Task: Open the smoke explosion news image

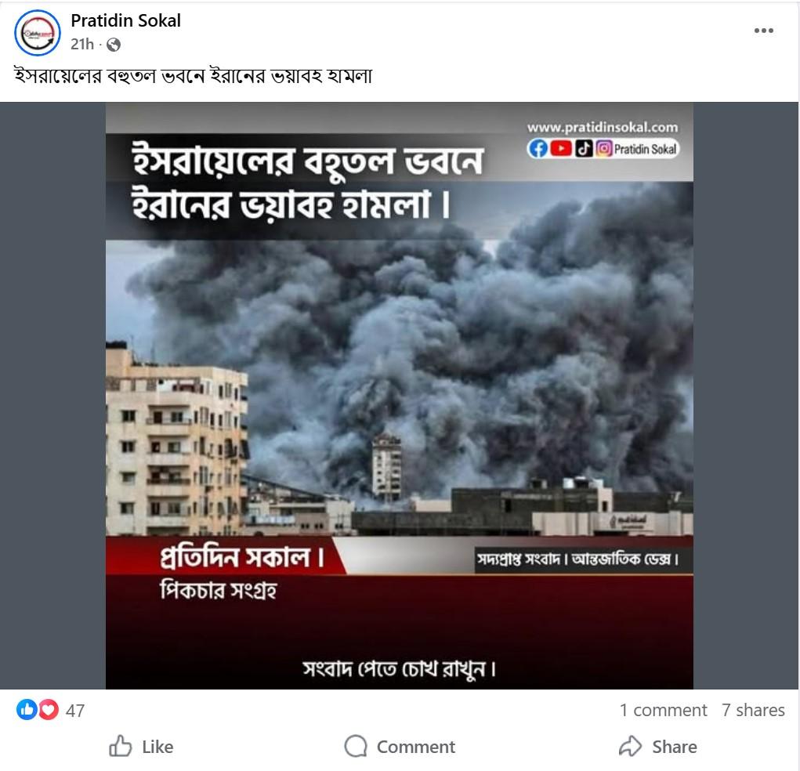Action: point(400,396)
